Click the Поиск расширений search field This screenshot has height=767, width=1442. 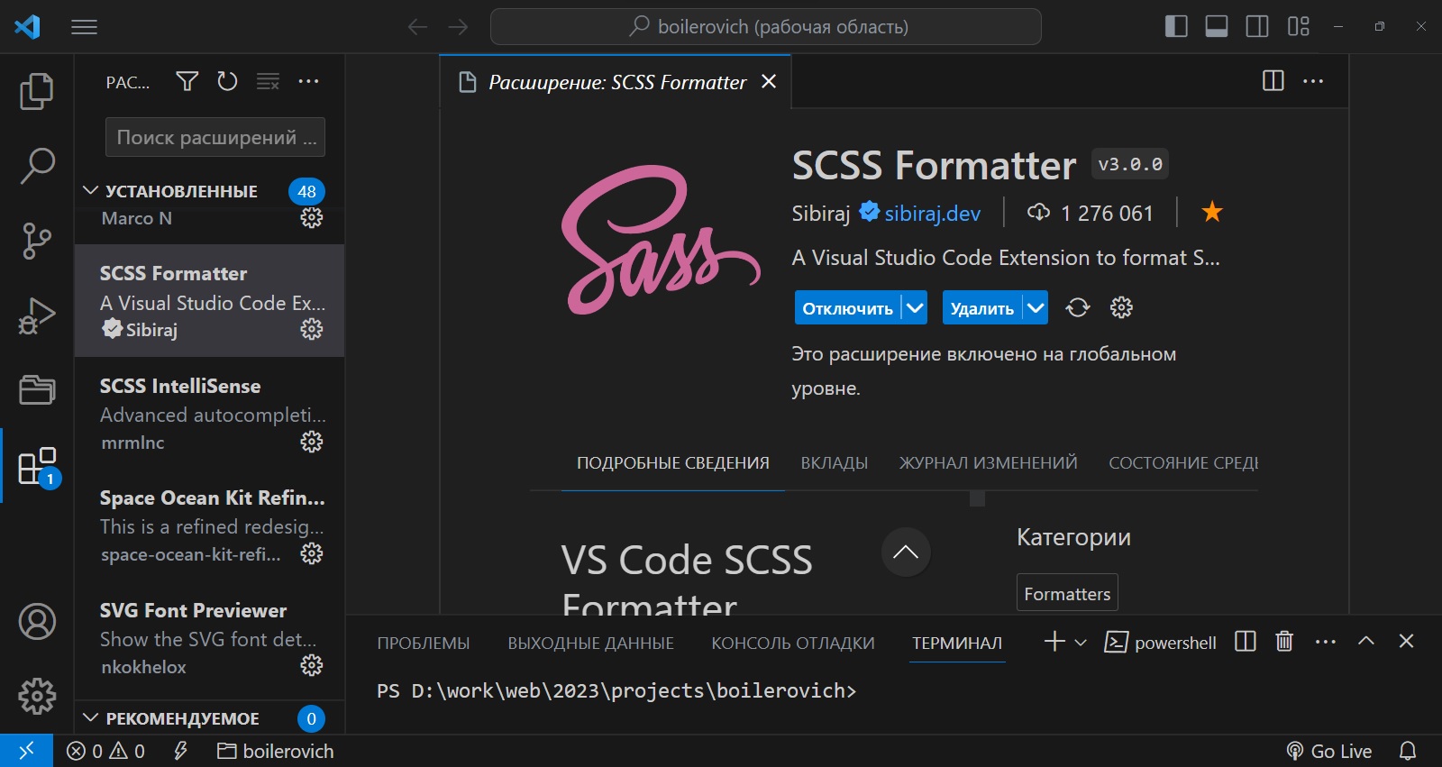point(215,137)
